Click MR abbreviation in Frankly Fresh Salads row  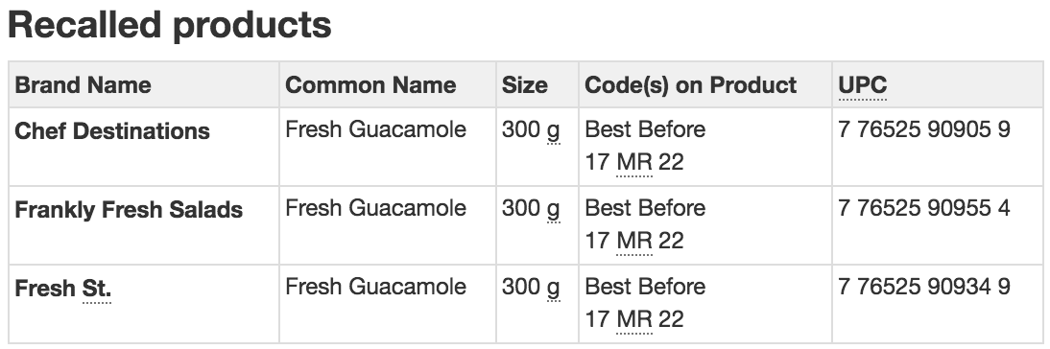click(633, 242)
